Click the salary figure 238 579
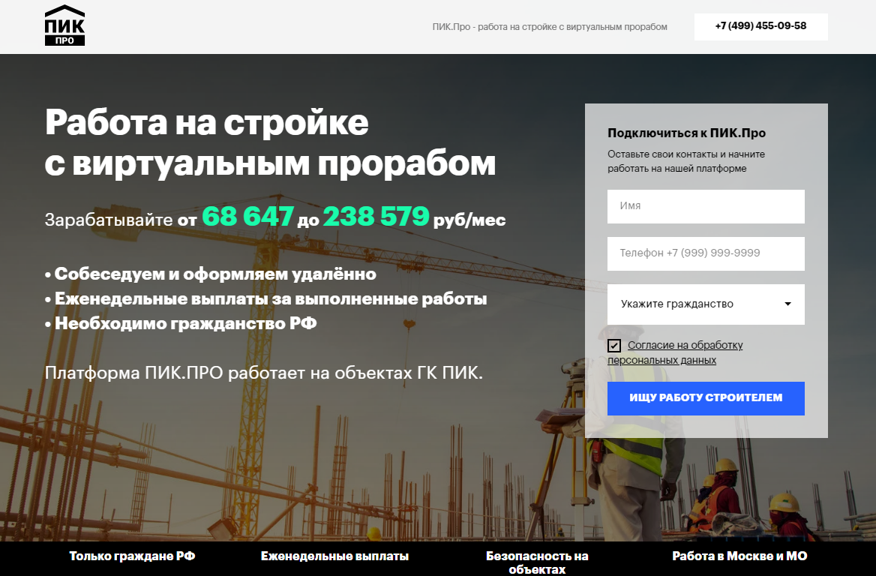876x576 pixels. coord(376,216)
